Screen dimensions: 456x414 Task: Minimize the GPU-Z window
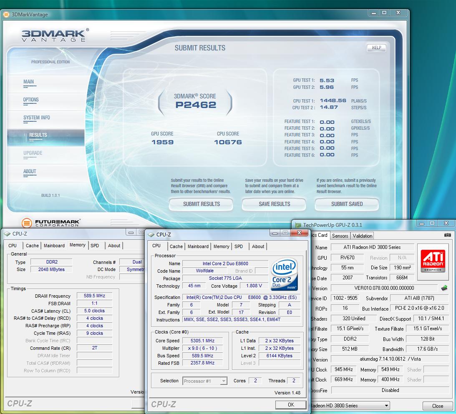point(421,223)
